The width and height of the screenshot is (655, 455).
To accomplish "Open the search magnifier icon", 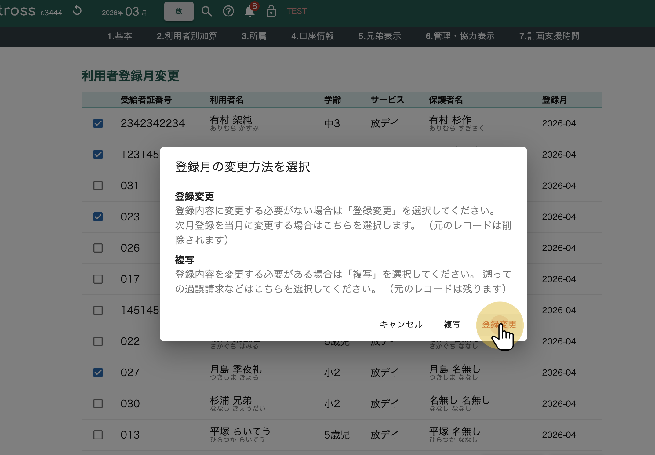I will (x=207, y=12).
